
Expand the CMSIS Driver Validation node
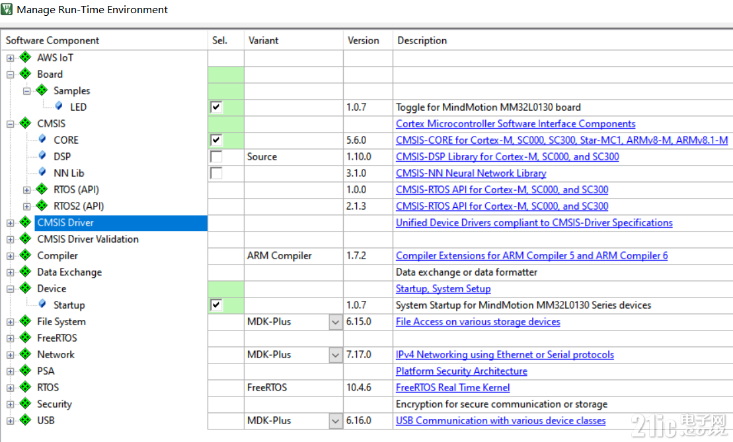pyautogui.click(x=11, y=239)
